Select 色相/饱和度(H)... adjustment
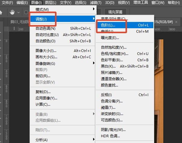Screen dimensions: 182x143 125,54
